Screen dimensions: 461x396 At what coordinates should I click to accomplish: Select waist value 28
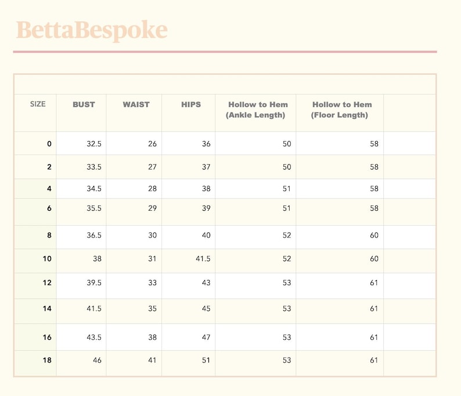(x=152, y=189)
